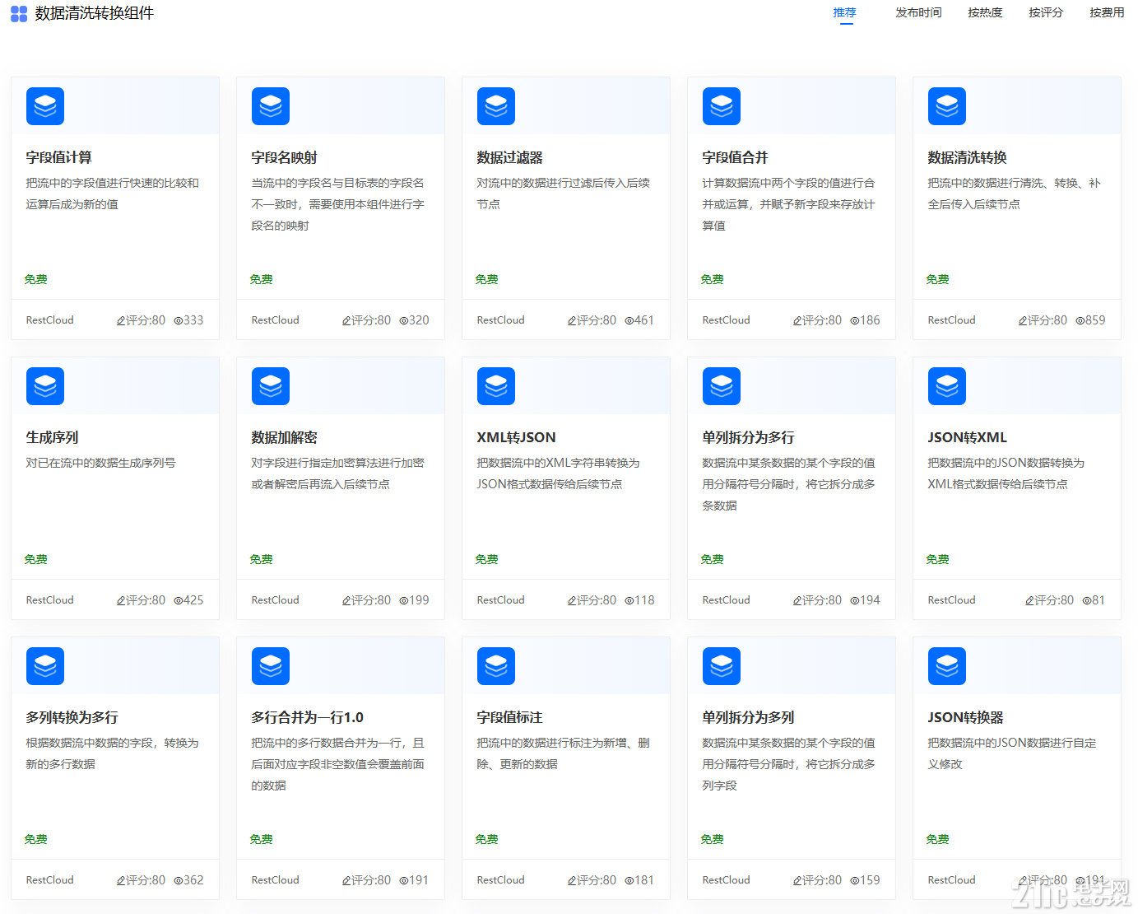Screen dimensions: 1138x914
Task: Sort components by 发布时间
Action: tap(918, 12)
